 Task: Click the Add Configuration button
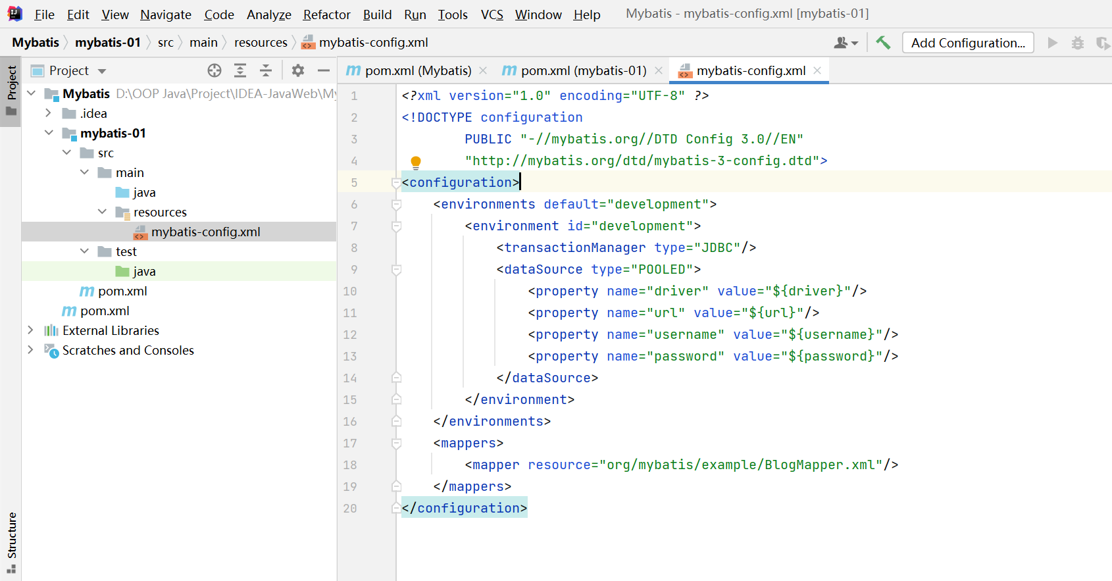[x=967, y=43]
